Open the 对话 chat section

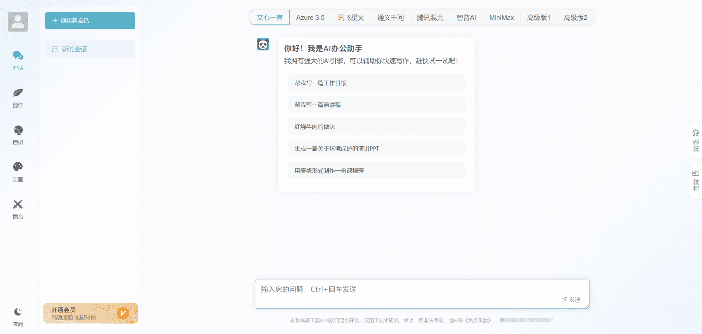(x=18, y=60)
